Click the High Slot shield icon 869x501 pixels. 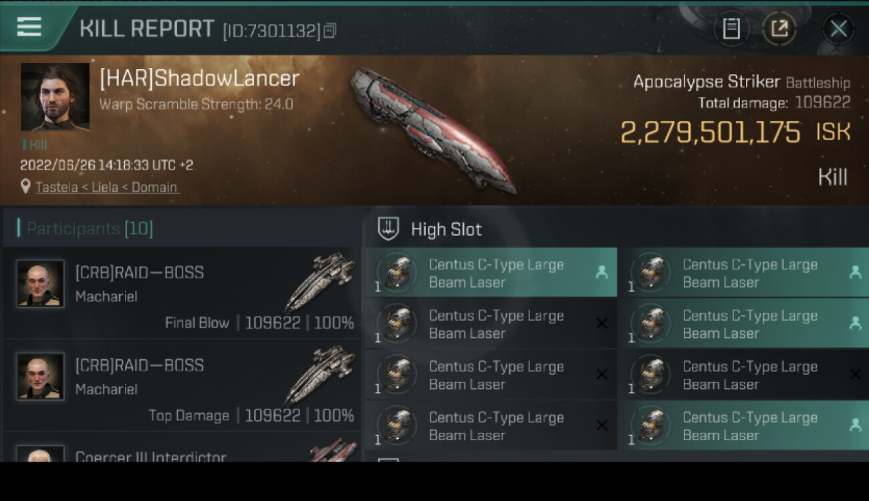[388, 229]
